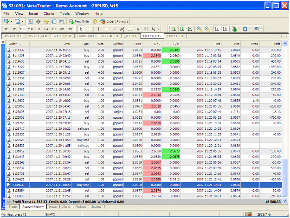Select the highlighted order row 5134630
Screen dimensions: 290x218
tap(144, 185)
